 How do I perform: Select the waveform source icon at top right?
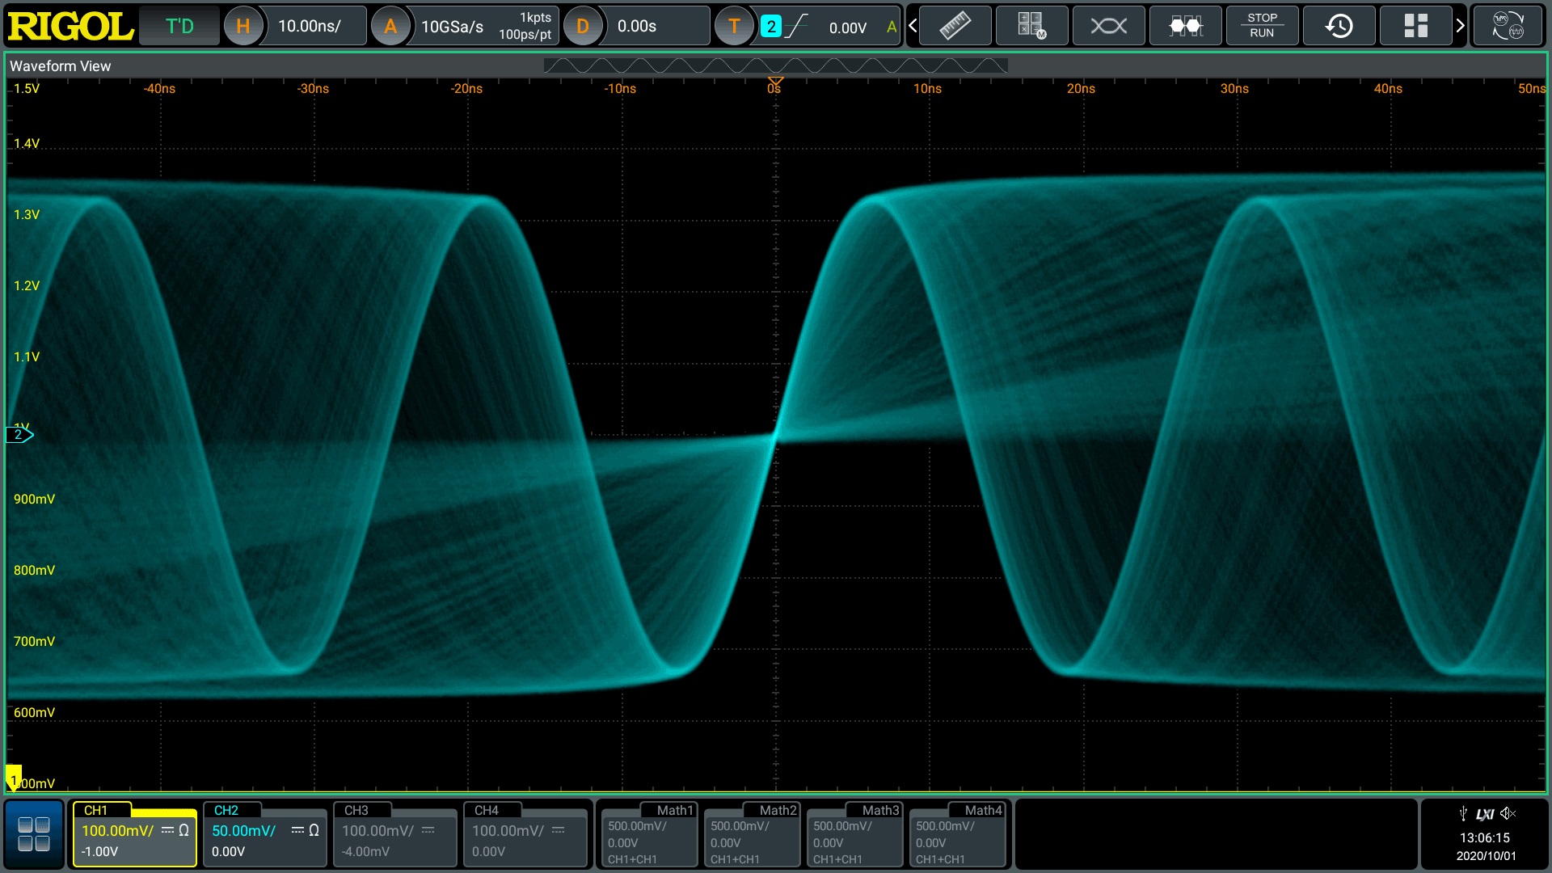tap(1508, 25)
